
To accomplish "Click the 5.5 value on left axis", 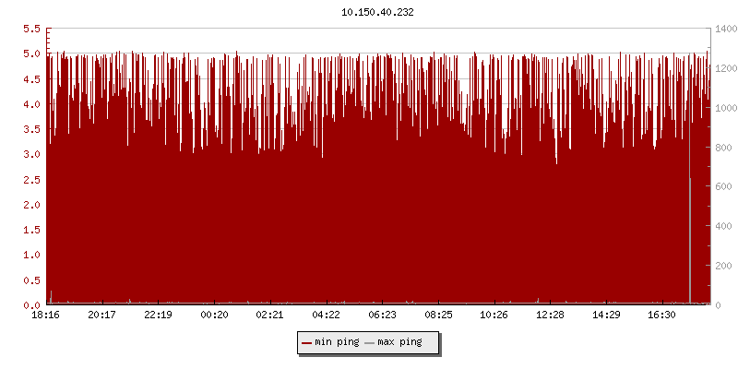I will click(30, 29).
